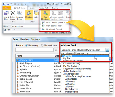115x97 pixels.
Task: Select Erin O'Connell contact row
Action: pyautogui.click(x=39, y=82)
